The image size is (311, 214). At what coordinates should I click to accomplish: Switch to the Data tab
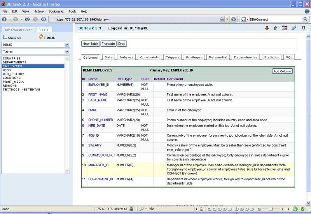pos(109,57)
